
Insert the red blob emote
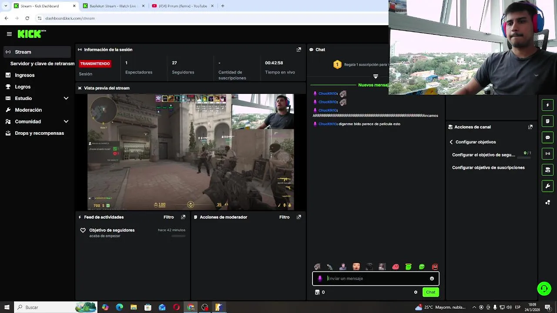point(396,267)
